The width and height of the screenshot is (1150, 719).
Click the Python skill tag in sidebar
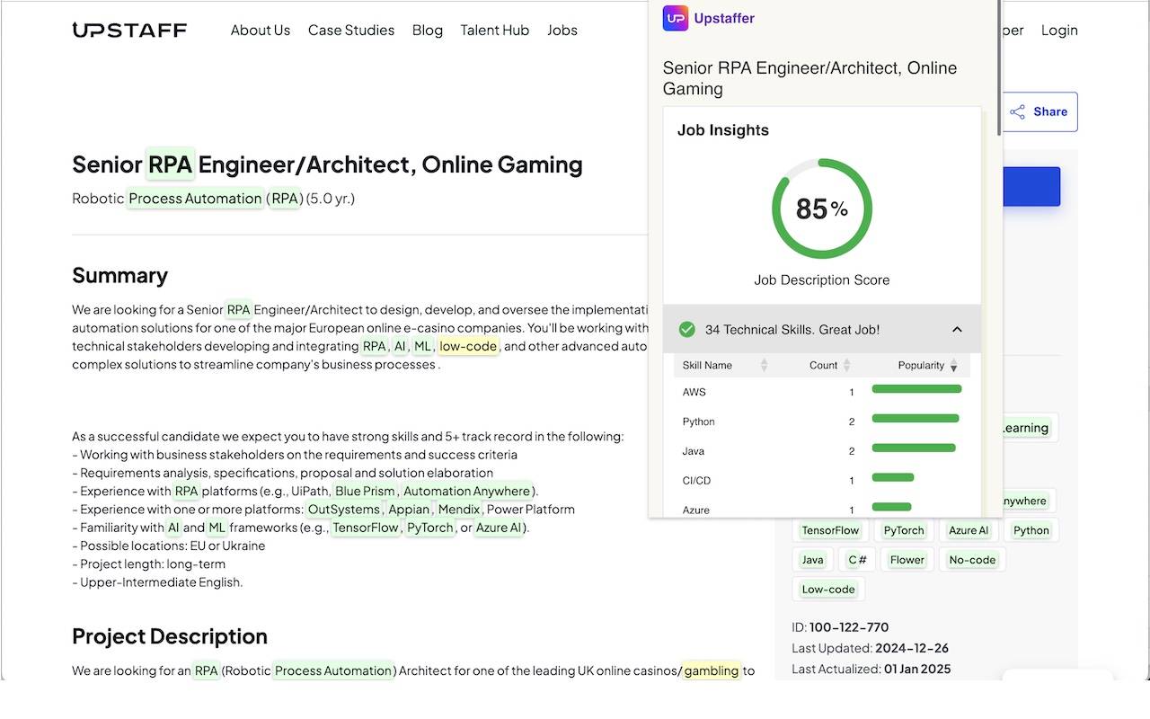click(1031, 530)
